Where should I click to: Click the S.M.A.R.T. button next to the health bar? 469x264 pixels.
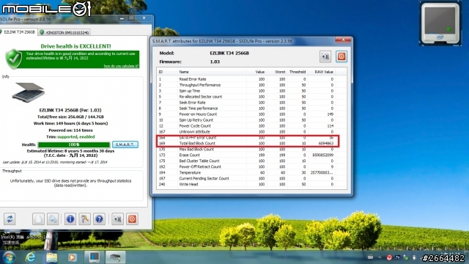pyautogui.click(x=125, y=144)
